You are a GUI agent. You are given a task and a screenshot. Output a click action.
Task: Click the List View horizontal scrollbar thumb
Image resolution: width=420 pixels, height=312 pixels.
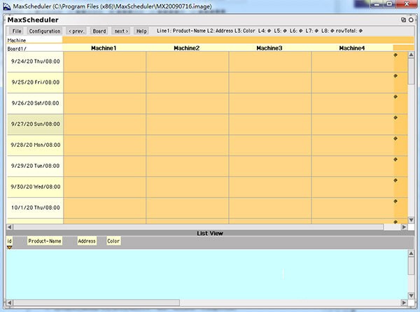[97, 303]
